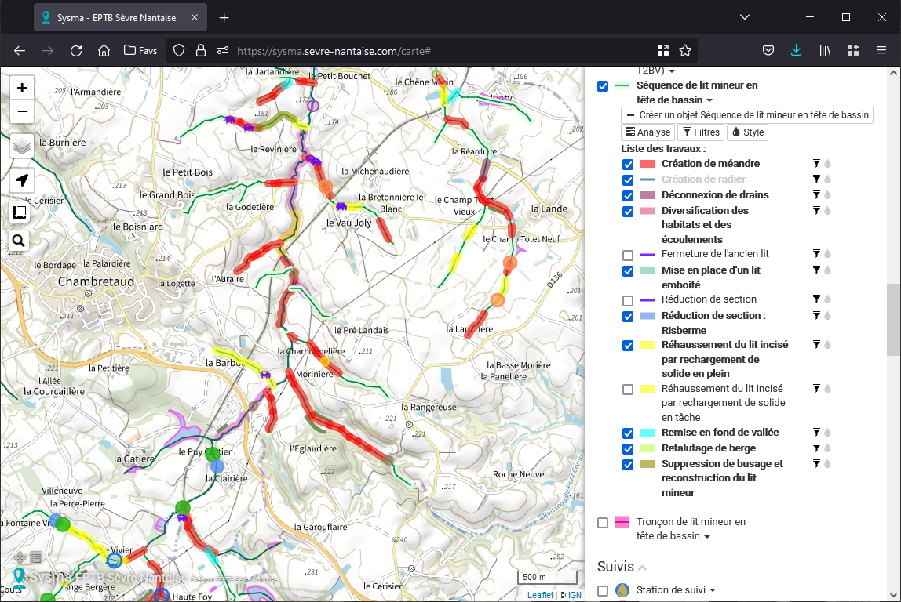Click the map zoom in button

tap(22, 88)
